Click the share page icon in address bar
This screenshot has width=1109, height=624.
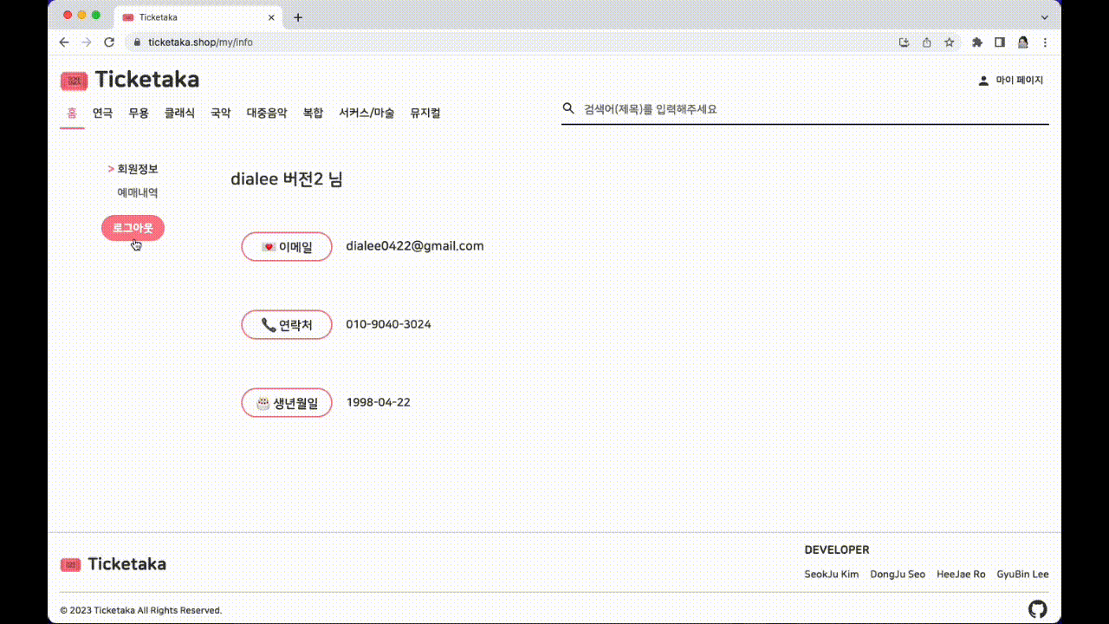[x=927, y=42]
